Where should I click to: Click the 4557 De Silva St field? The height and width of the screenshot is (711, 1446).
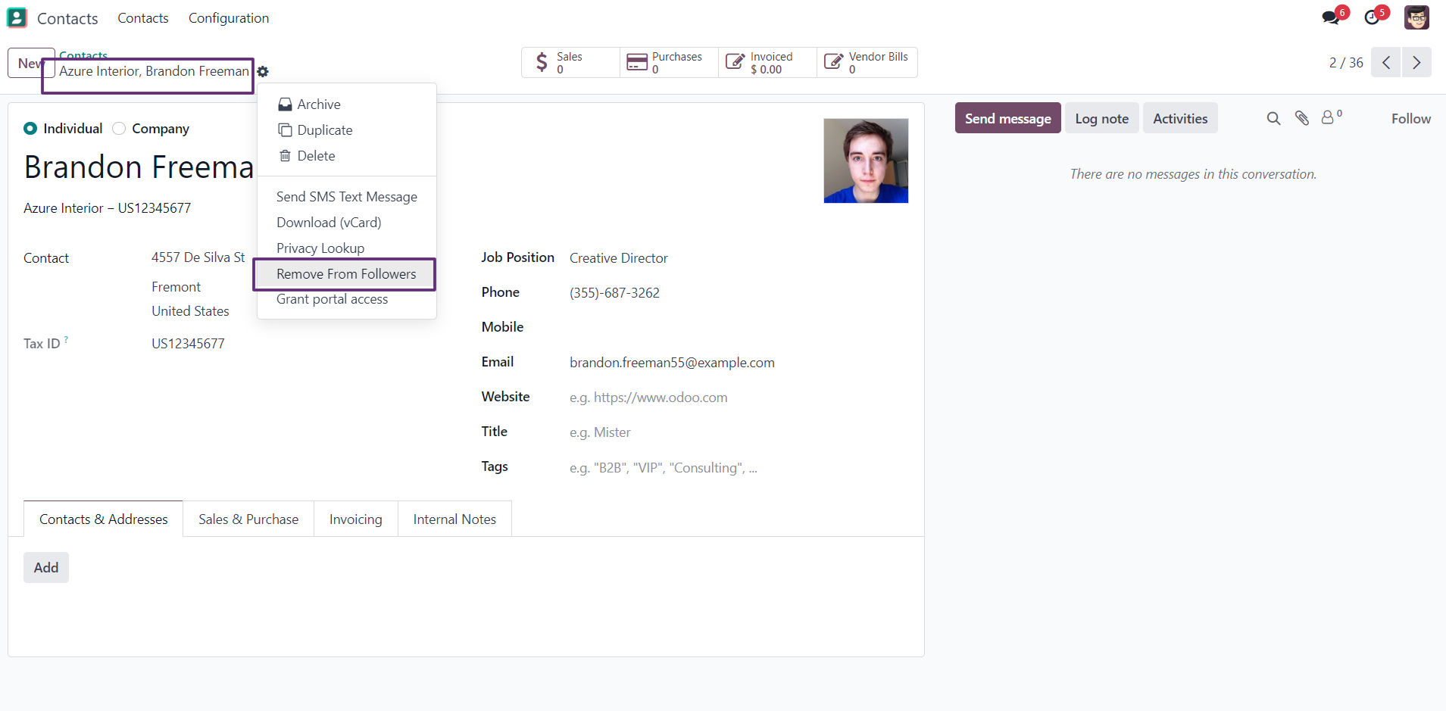[198, 257]
